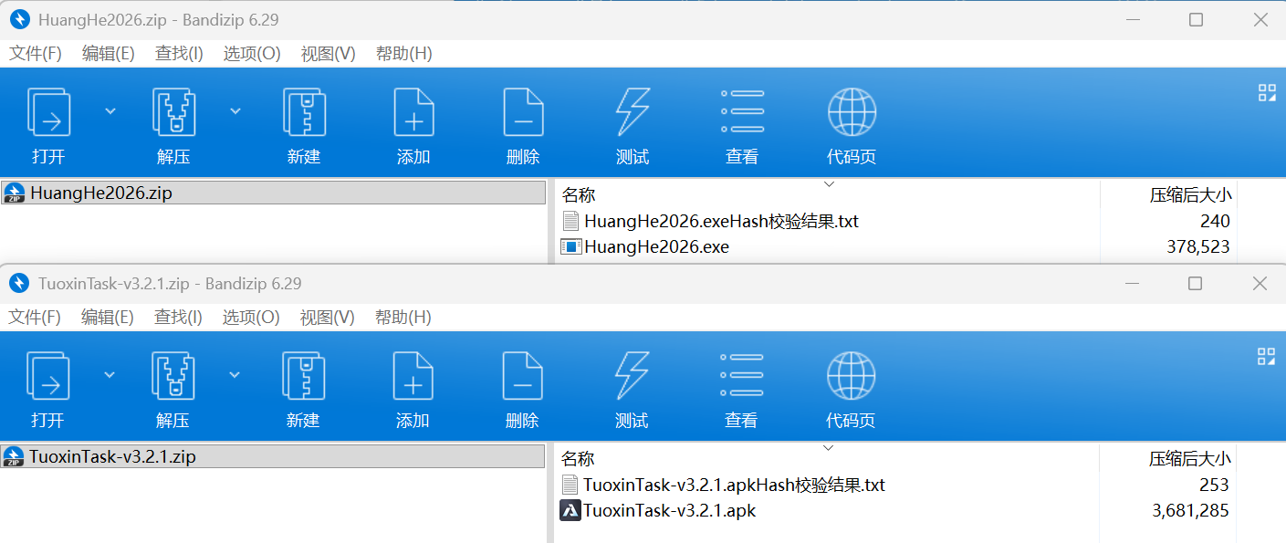Select TuoxinTask-v3.2.1.apk file row
Image resolution: width=1286 pixels, height=543 pixels.
[x=670, y=510]
